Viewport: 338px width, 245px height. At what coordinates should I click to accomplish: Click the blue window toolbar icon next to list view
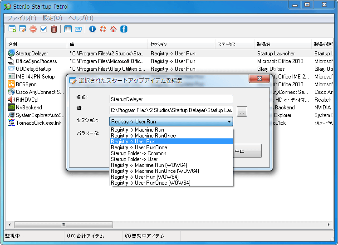click(78, 29)
